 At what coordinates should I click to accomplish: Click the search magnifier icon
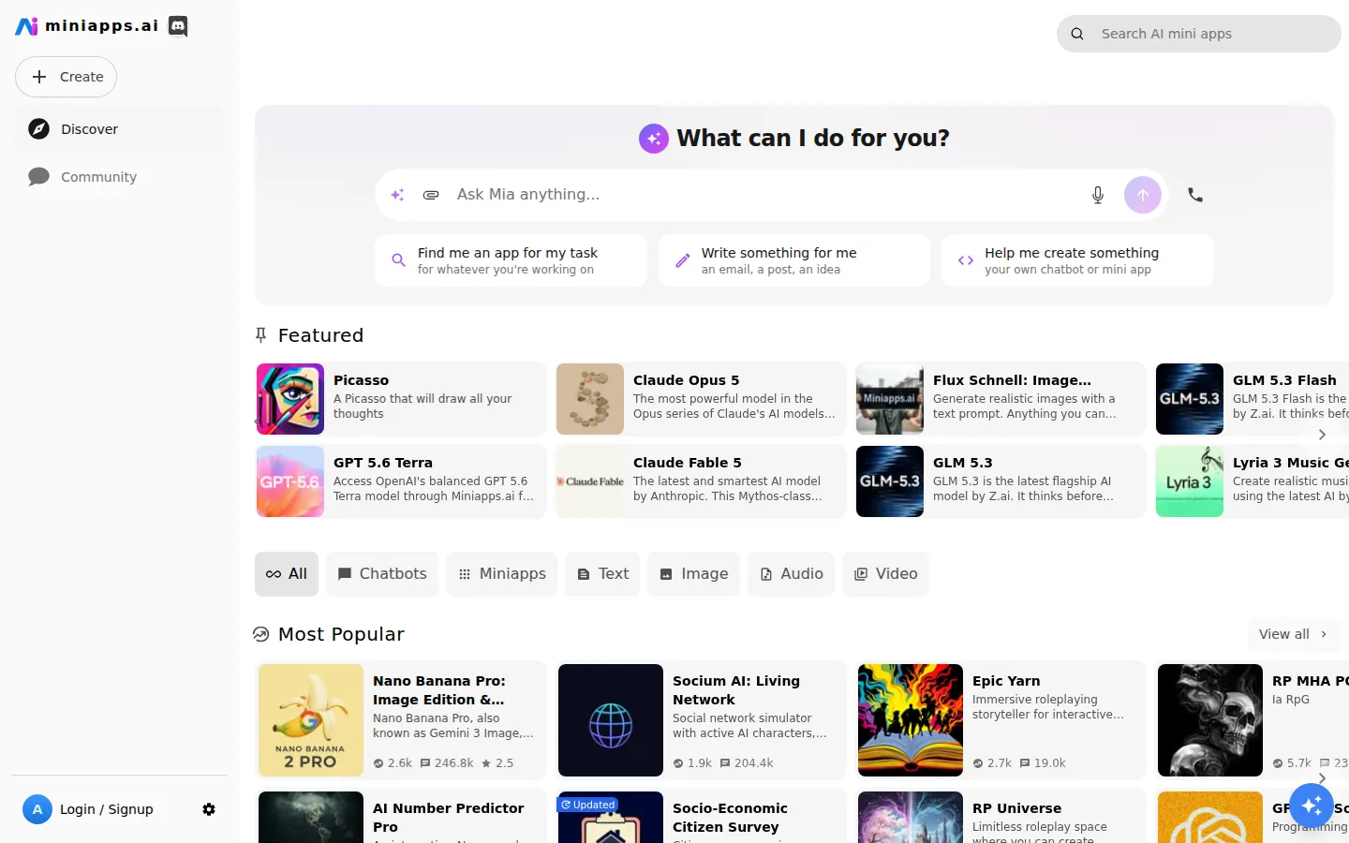click(1077, 34)
